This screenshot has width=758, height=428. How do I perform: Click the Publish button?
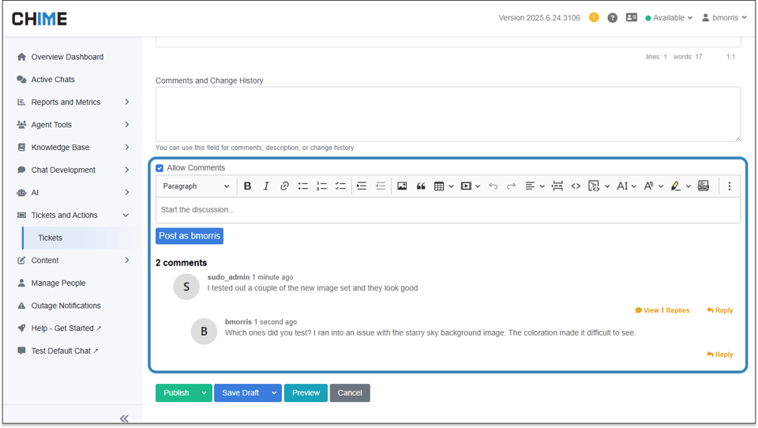(x=176, y=392)
